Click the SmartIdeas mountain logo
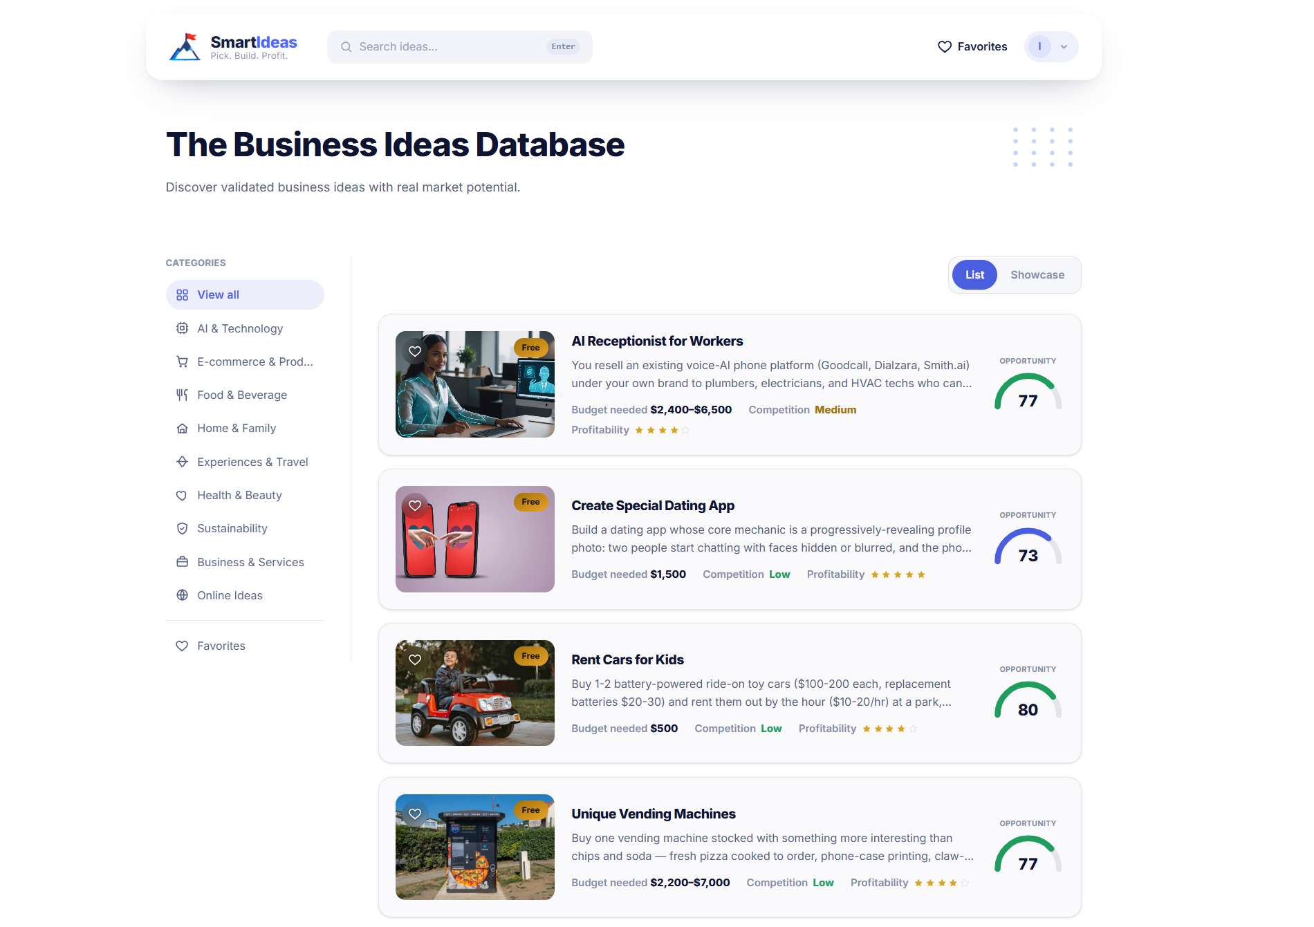Image resolution: width=1314 pixels, height=927 pixels. click(185, 46)
